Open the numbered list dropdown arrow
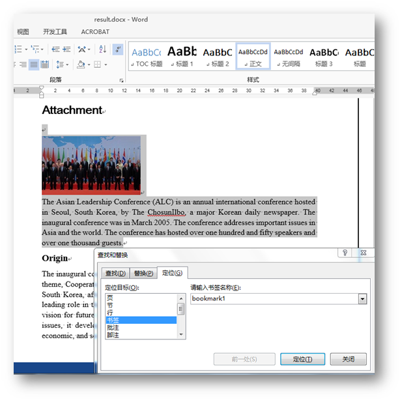The width and height of the screenshot is (402, 402). [26, 50]
